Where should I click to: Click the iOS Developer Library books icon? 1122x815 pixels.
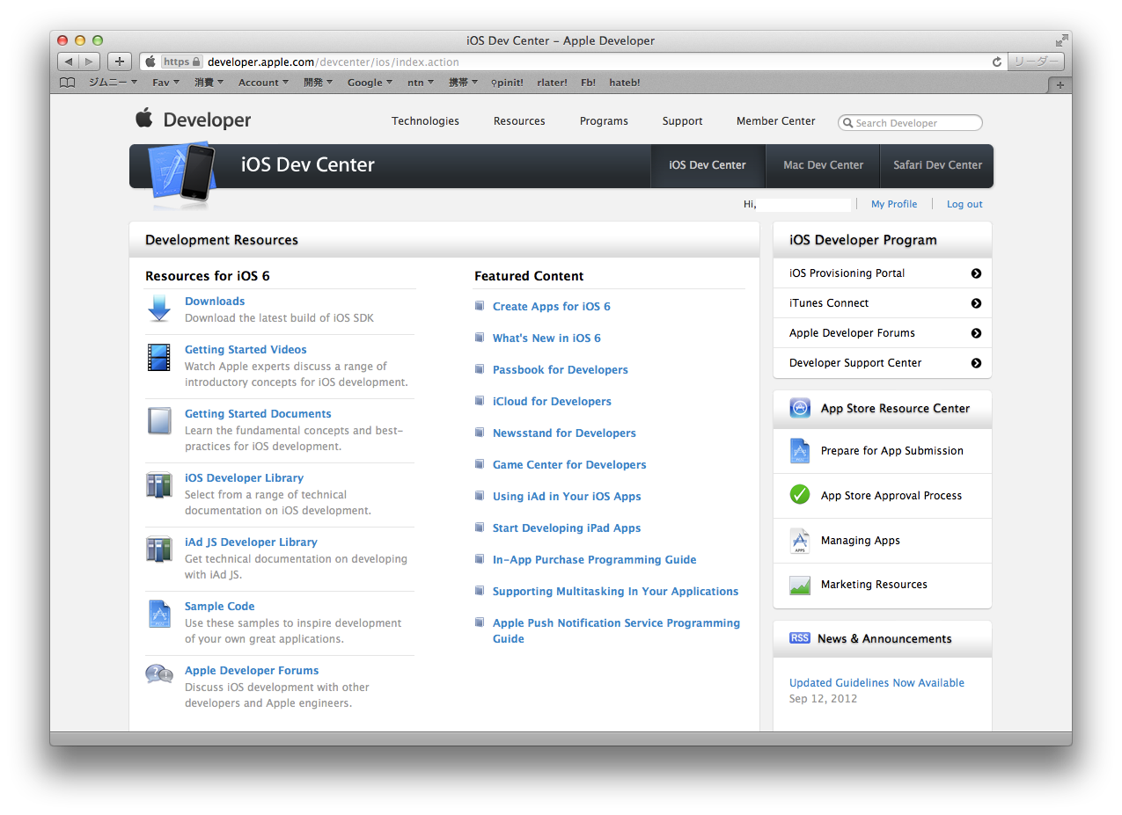(x=159, y=485)
